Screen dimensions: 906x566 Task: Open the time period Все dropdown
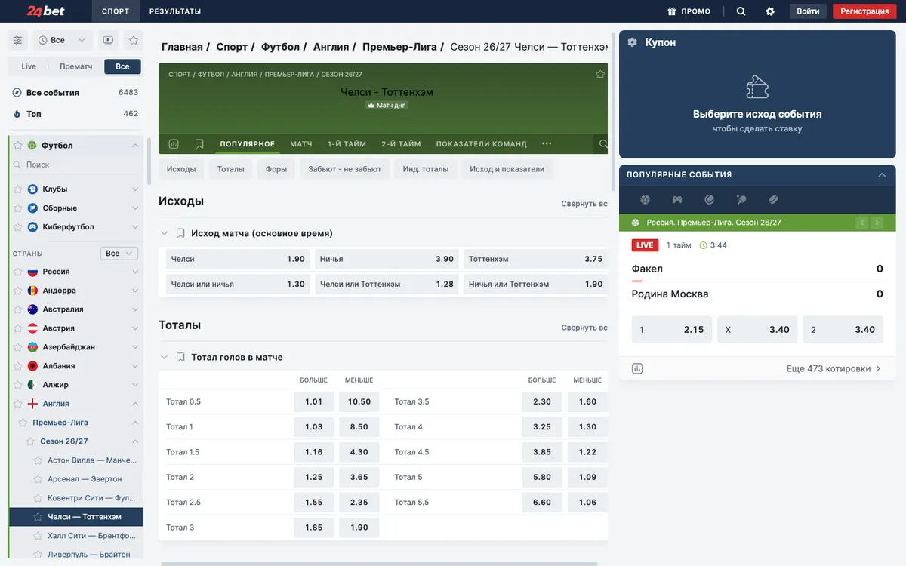pos(63,40)
